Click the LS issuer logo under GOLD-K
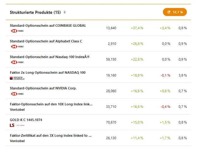Image resolution: width=205 pixels, height=149 pixels. (x=17, y=125)
